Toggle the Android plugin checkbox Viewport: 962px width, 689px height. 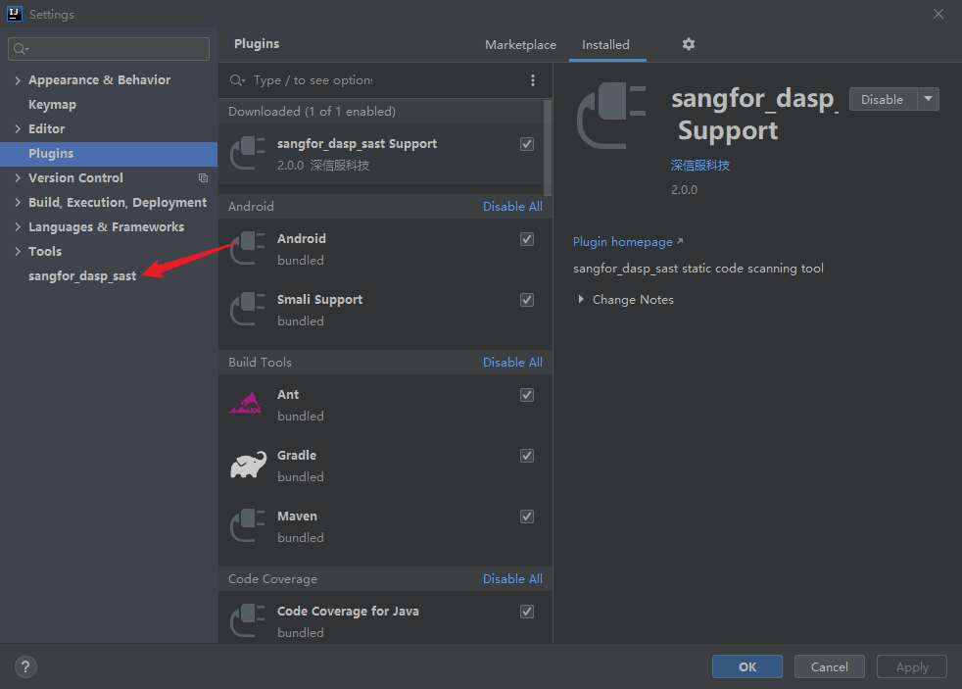(527, 239)
